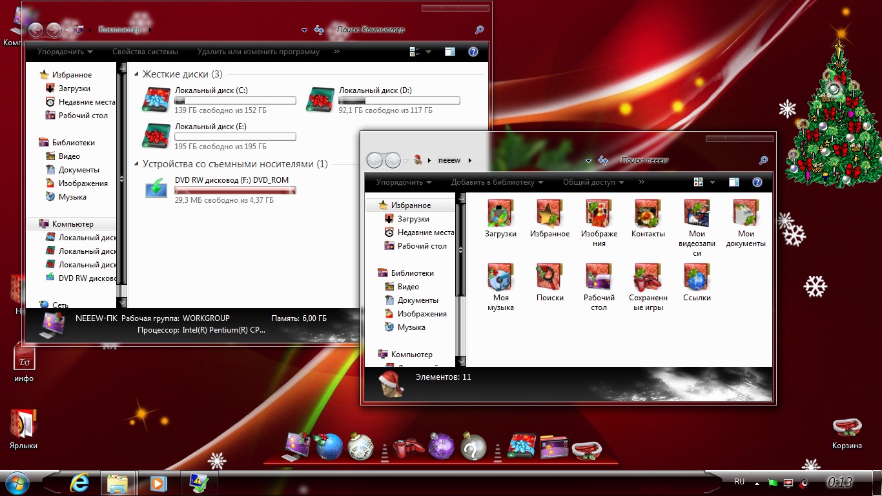882x496 pixels.
Task: Show more toolbar commands in Компьютер window
Action: coord(337,52)
